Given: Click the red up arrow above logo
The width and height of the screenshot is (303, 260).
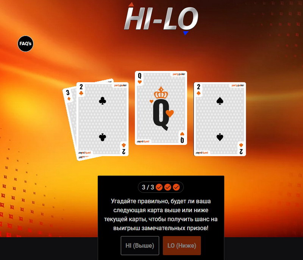Looking at the screenshot, I should (131, 5).
